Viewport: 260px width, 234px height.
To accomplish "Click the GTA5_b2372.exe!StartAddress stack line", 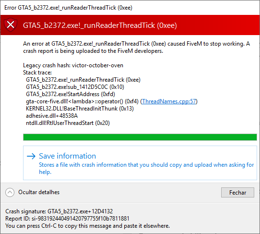I will (x=71, y=94).
